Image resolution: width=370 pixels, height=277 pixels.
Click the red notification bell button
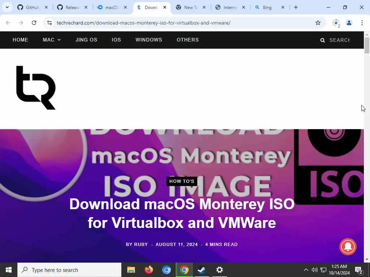[x=348, y=247]
